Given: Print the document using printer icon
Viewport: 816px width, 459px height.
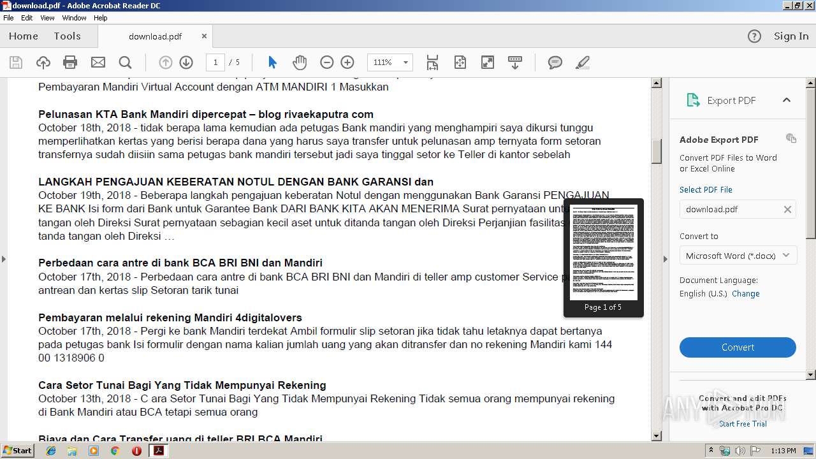Looking at the screenshot, I should point(70,62).
